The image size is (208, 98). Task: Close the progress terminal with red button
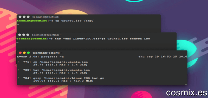click(x=20, y=53)
